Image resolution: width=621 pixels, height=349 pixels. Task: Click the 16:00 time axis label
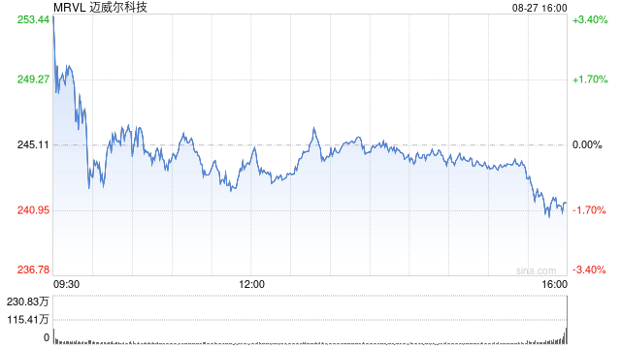point(554,284)
